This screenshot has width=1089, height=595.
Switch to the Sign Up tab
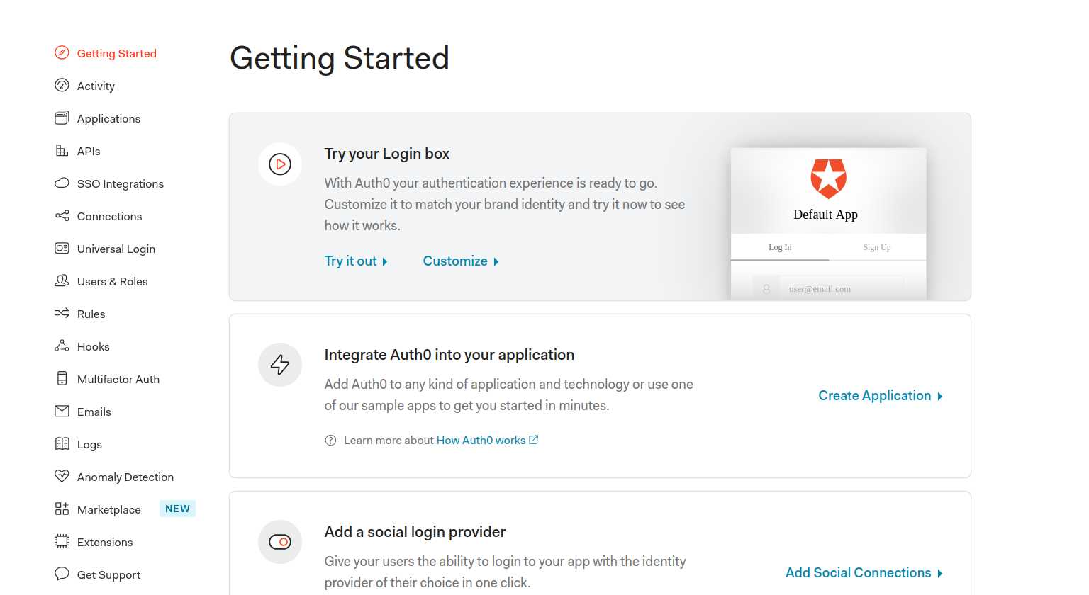tap(877, 247)
